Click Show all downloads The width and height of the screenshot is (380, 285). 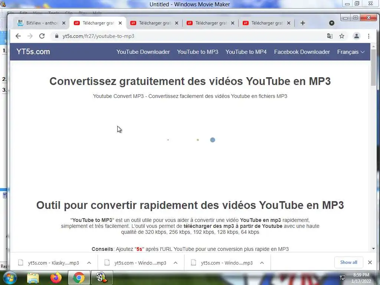tap(349, 262)
